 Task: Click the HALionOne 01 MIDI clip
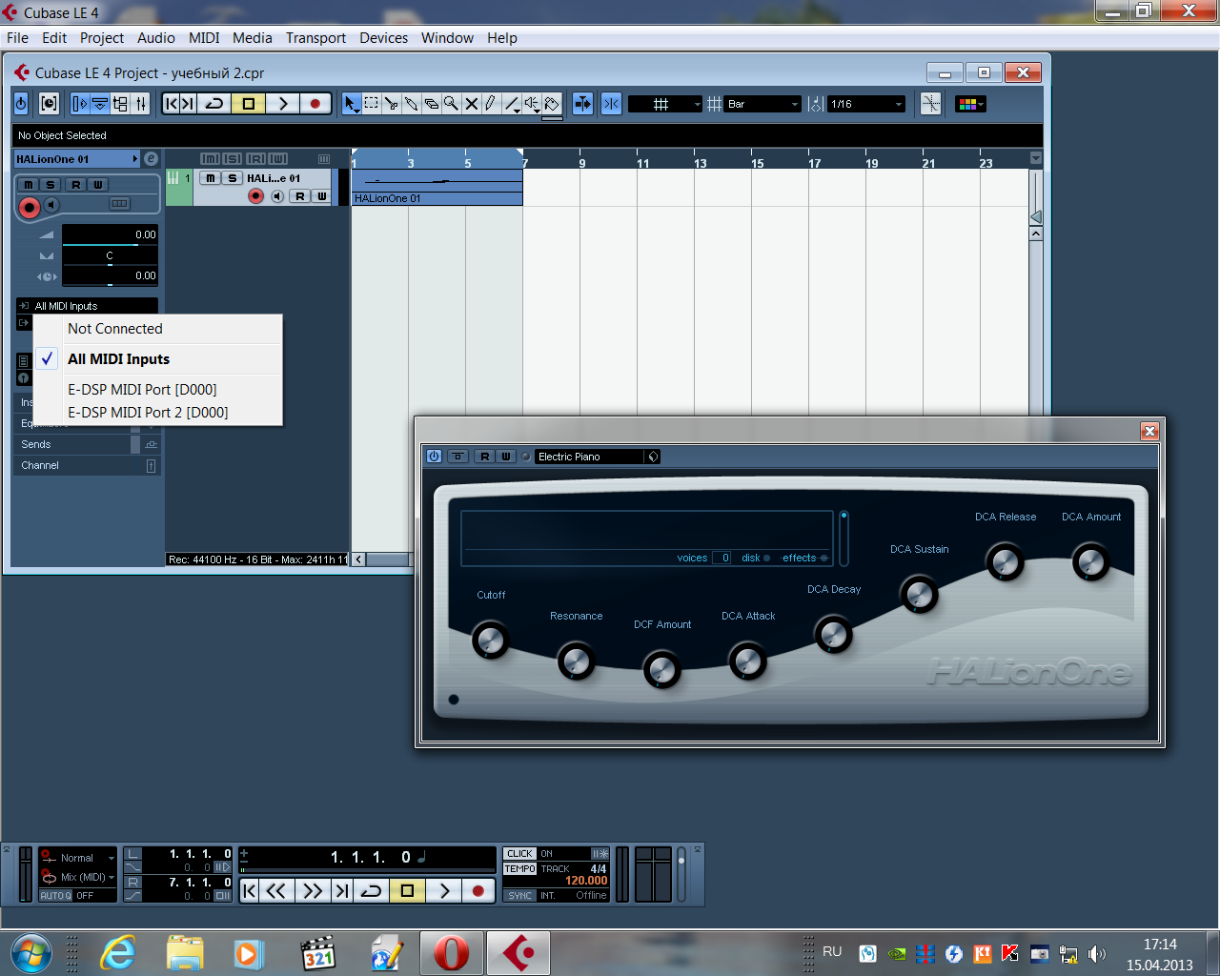pos(437,186)
